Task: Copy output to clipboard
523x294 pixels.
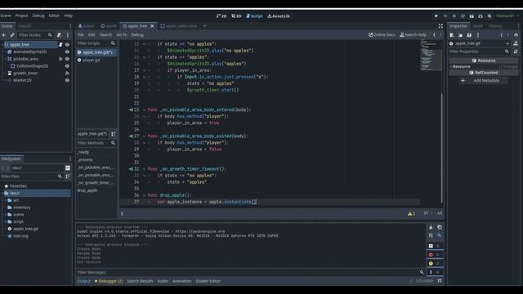Action: 440,227
